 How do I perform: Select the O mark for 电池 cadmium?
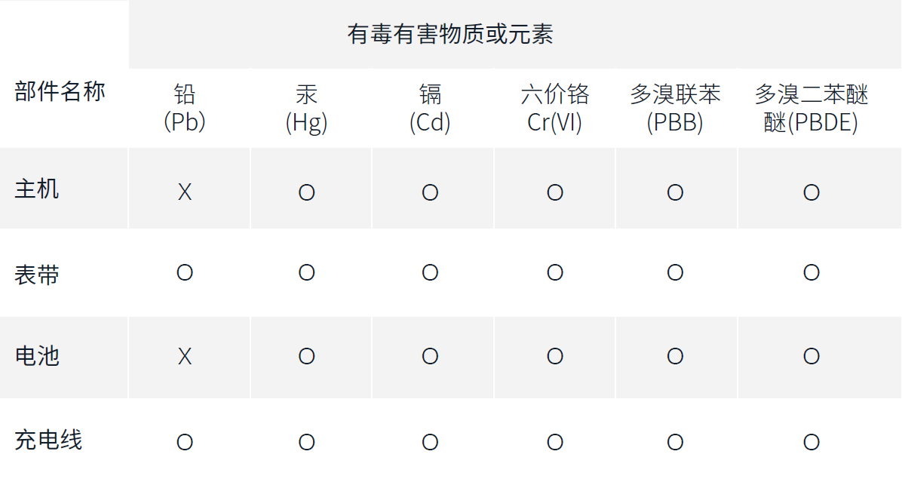[x=430, y=356]
